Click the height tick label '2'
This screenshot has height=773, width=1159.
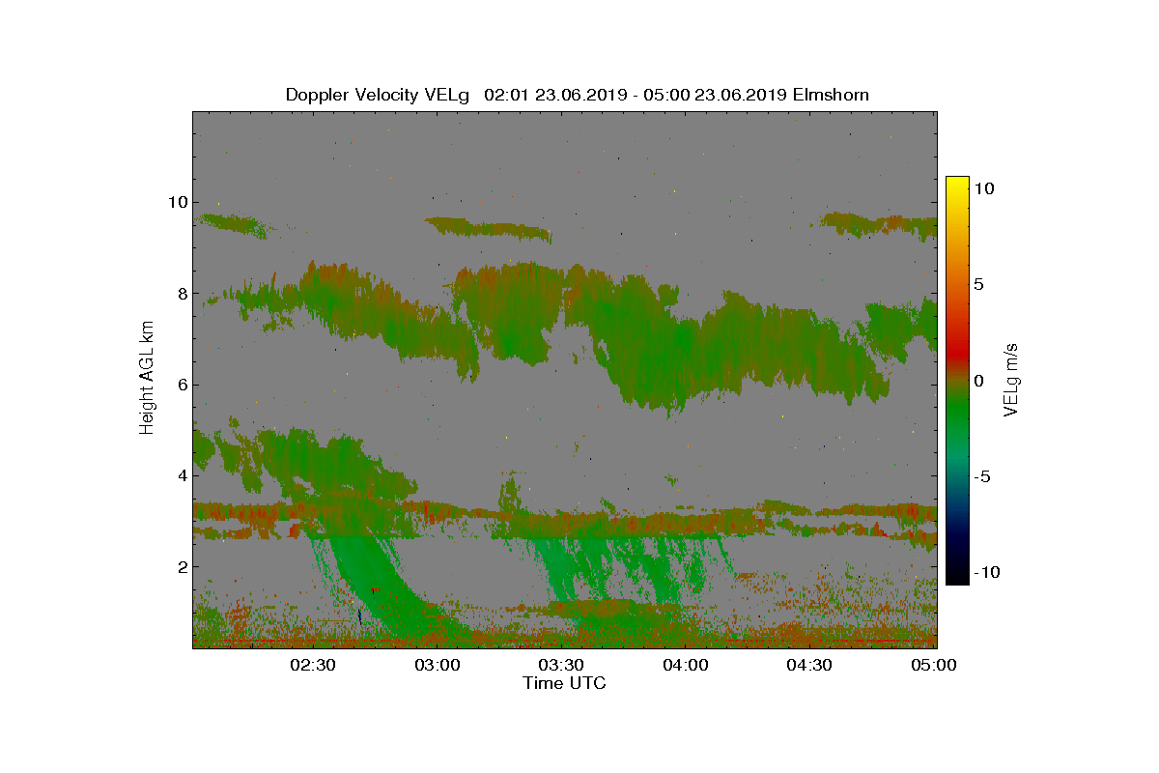point(182,566)
